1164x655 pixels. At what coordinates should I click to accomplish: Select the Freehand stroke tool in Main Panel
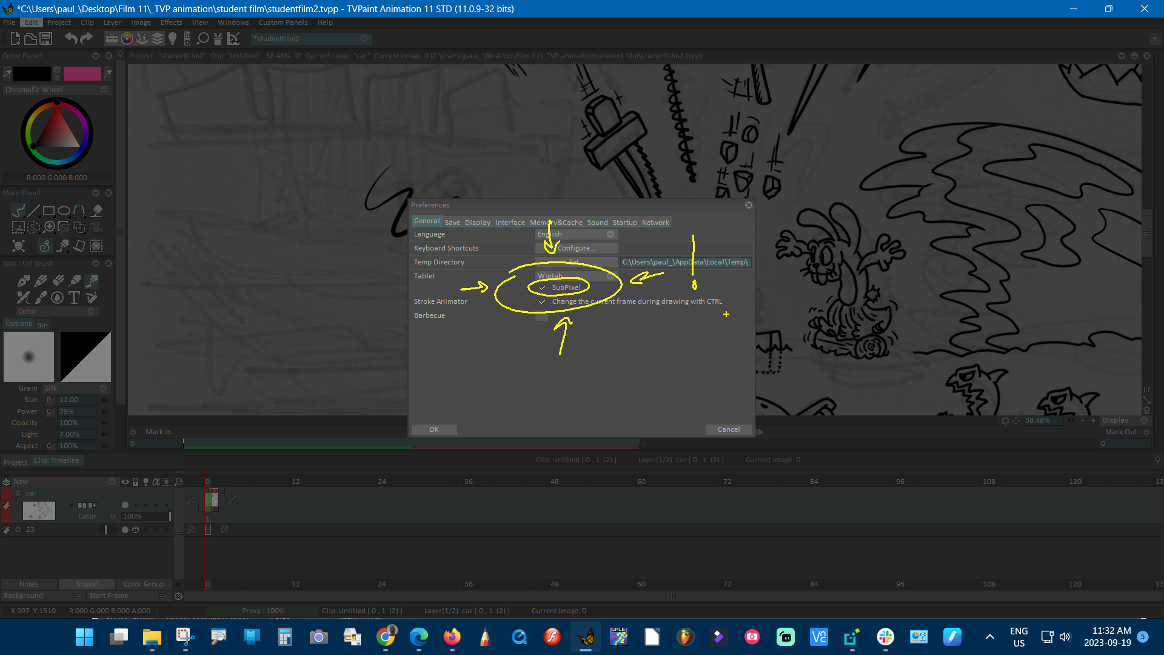(x=18, y=210)
